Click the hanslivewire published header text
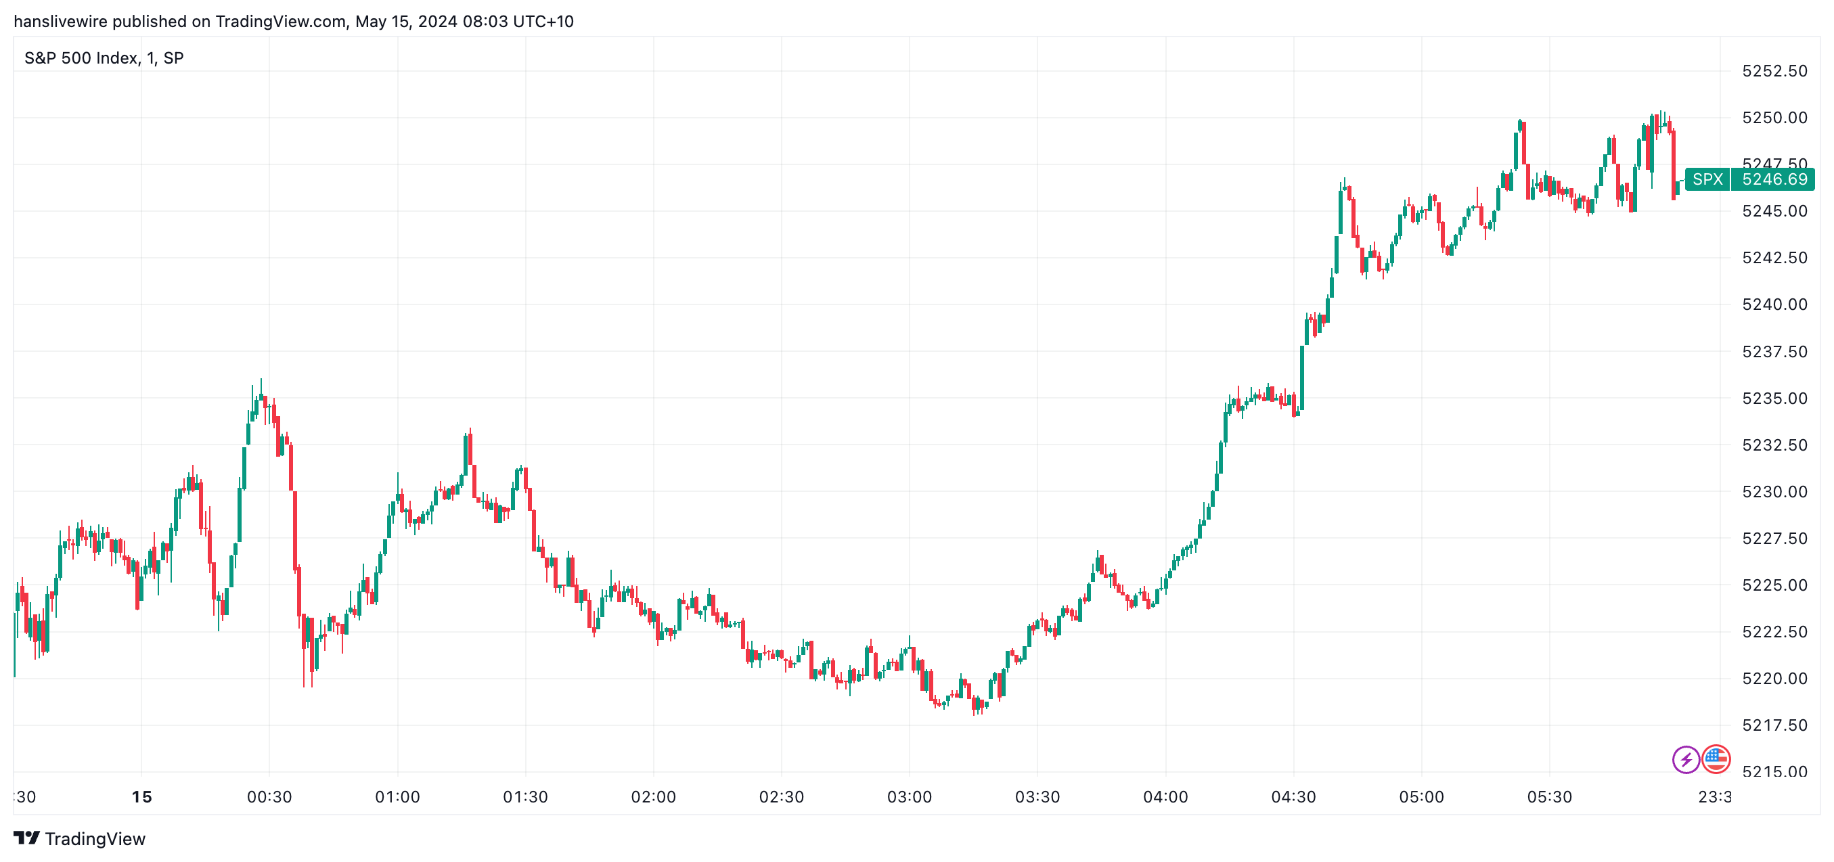The height and width of the screenshot is (862, 1834). coord(293,22)
